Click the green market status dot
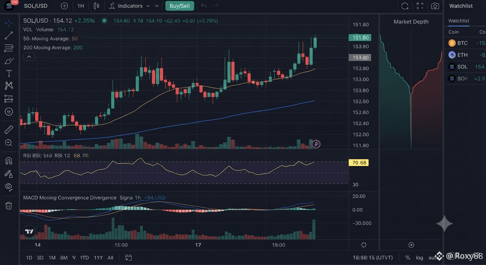486x265 pixels. pyautogui.click(x=104, y=21)
